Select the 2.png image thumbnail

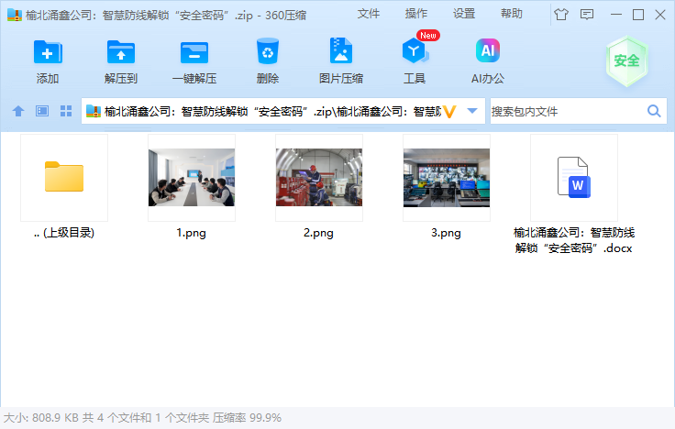tap(318, 177)
